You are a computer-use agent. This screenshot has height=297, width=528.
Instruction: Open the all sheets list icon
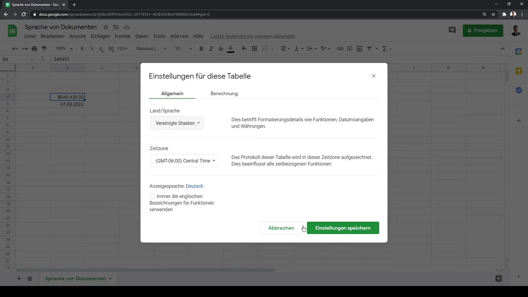[x=30, y=279]
